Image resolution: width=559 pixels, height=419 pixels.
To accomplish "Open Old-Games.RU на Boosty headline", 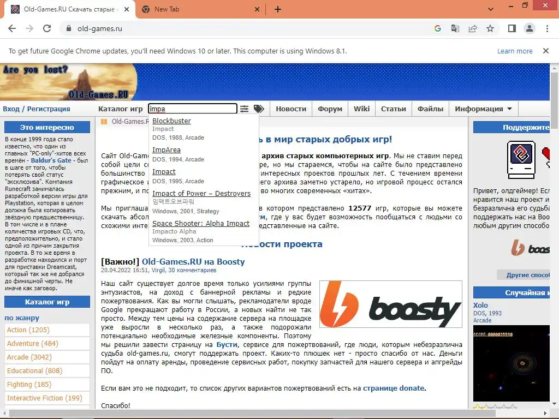I will (x=193, y=261).
